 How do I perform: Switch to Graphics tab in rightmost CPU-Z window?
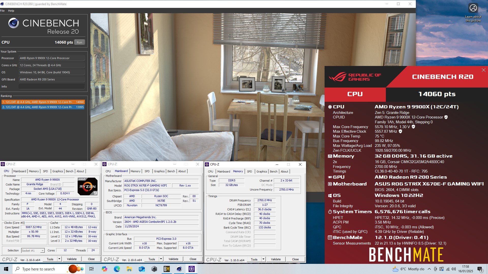click(x=262, y=172)
